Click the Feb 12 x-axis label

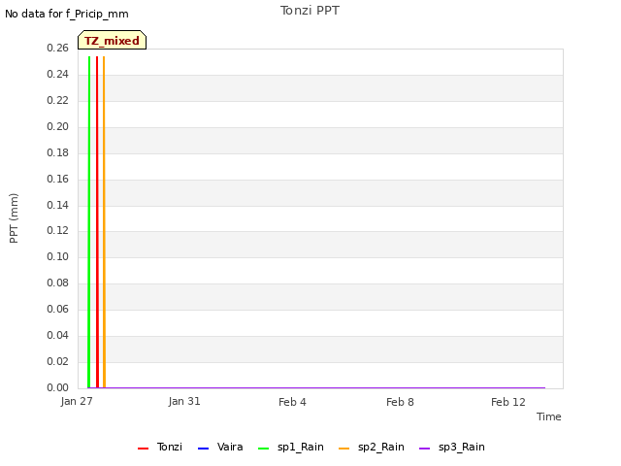[x=508, y=402]
